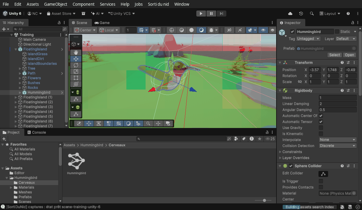Click the Play button
This screenshot has height=210, width=362.
tap(201, 14)
